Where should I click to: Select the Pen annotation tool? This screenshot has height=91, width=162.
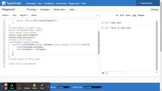pyautogui.click(x=19, y=86)
